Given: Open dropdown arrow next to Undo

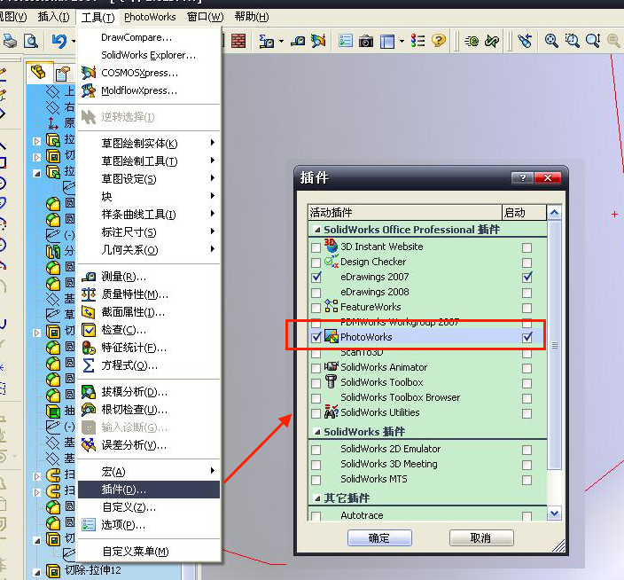Looking at the screenshot, I should pyautogui.click(x=74, y=41).
